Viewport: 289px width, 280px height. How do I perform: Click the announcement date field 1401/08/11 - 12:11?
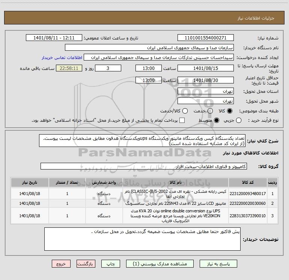[54, 38]
